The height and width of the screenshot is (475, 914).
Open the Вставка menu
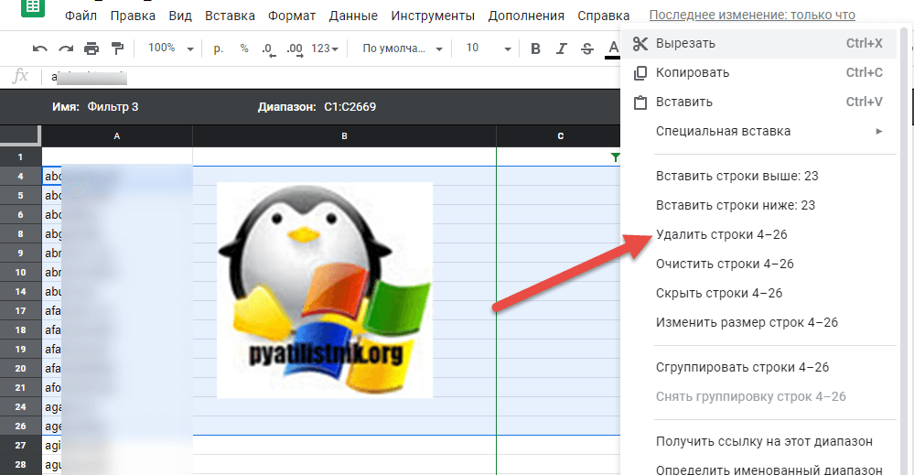click(x=230, y=16)
